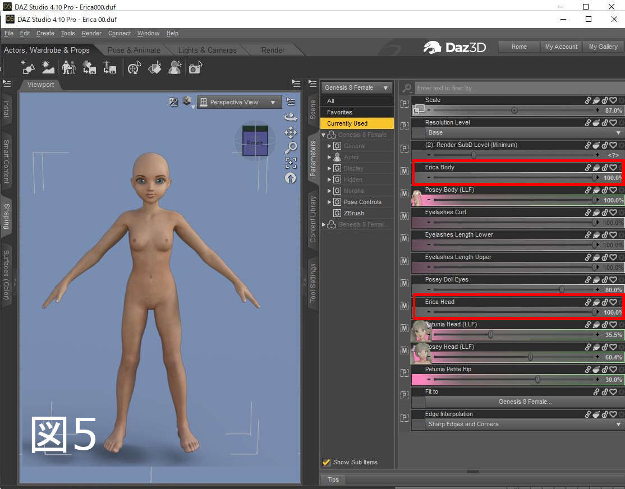Open the viewport draw style sphere icon

click(x=187, y=102)
